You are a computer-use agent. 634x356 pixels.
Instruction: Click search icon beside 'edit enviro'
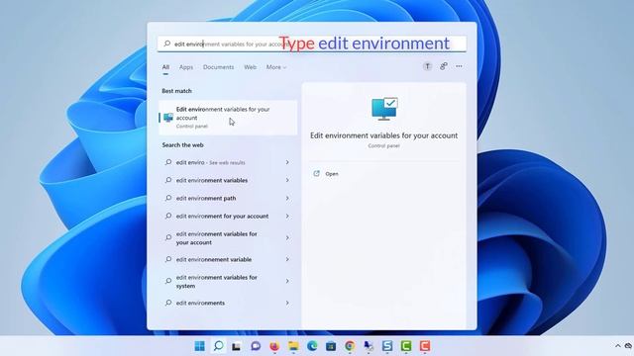click(x=168, y=162)
